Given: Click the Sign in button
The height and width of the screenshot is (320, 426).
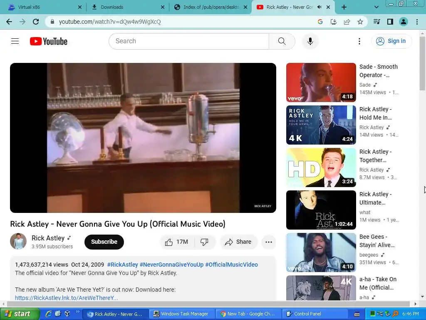Looking at the screenshot, I should pos(391,41).
